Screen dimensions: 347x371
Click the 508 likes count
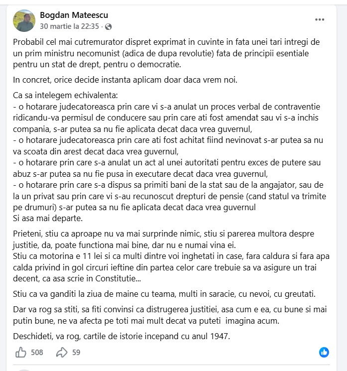pos(37,353)
